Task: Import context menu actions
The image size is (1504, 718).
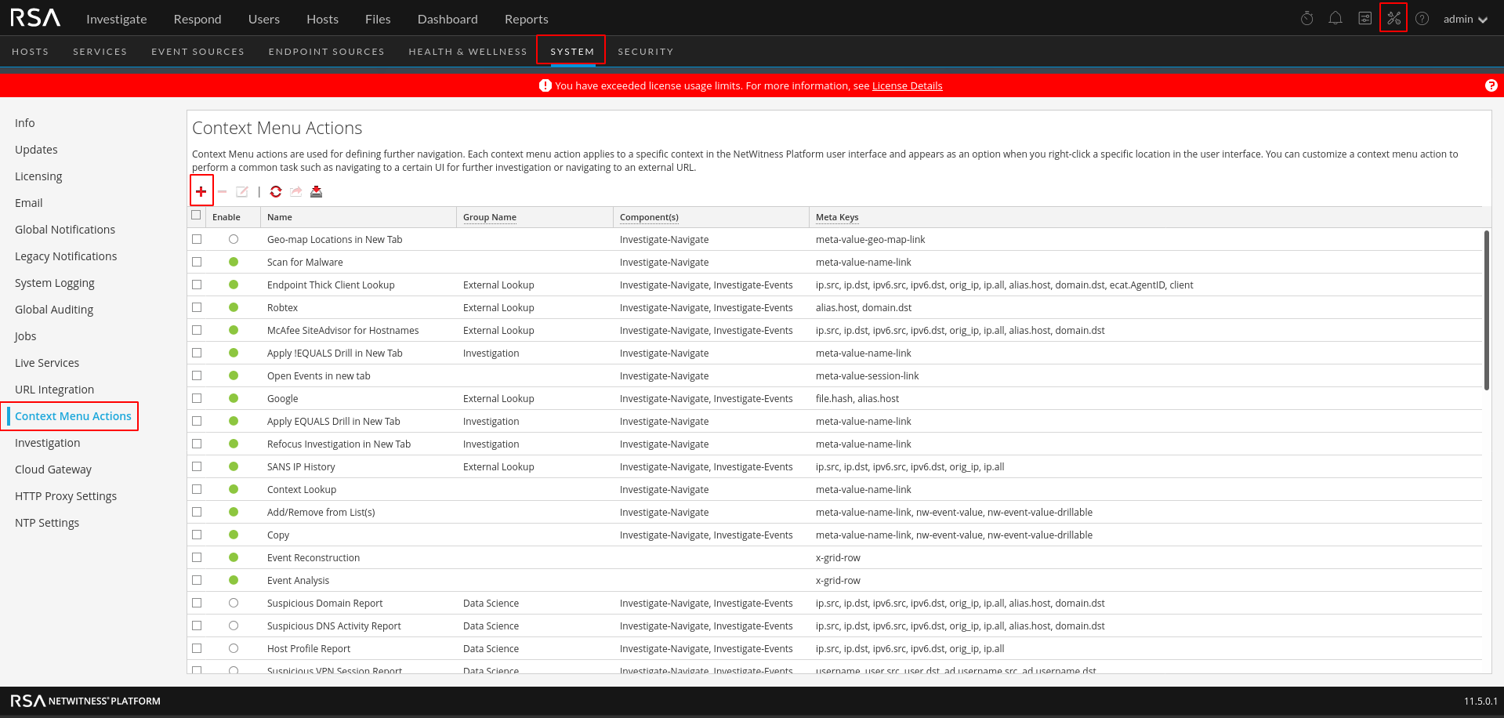Action: coord(316,190)
